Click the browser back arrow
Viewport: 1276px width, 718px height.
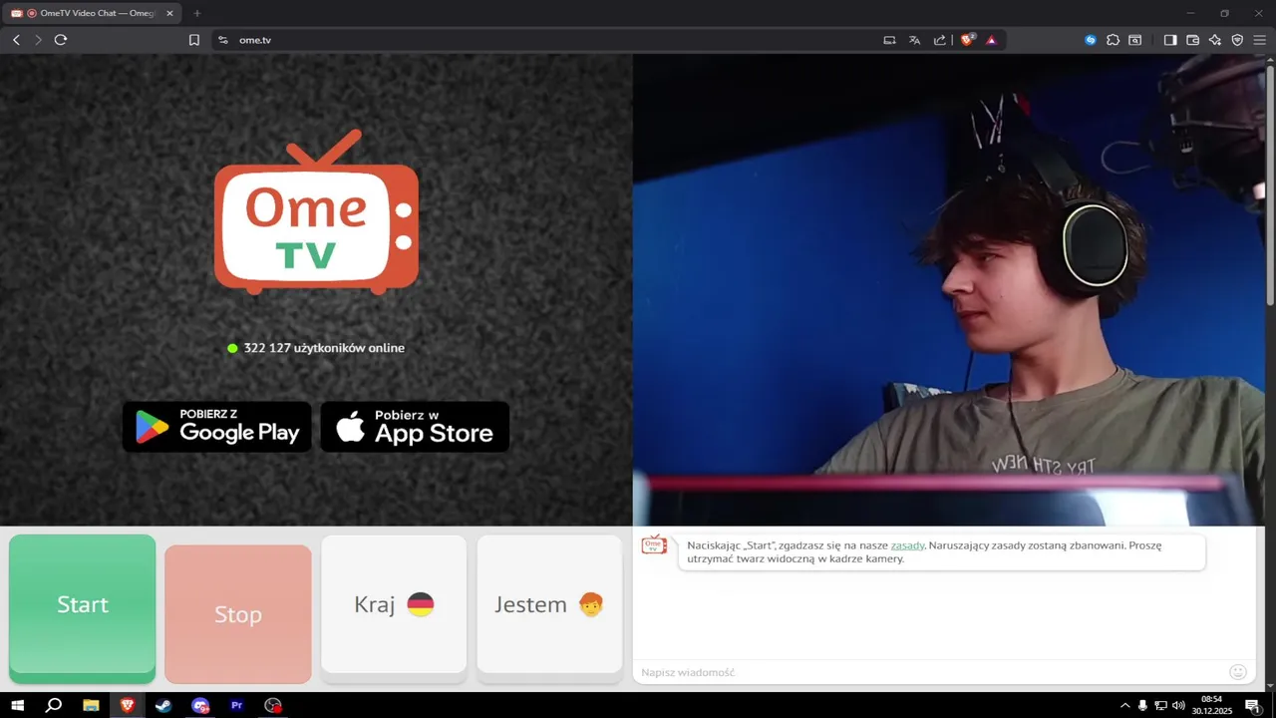click(x=16, y=40)
